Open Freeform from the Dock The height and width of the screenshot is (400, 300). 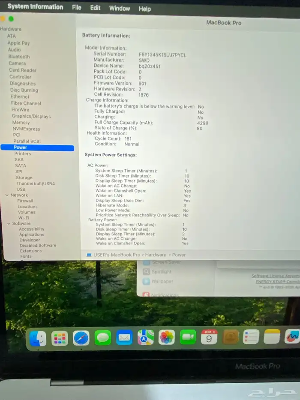[x=292, y=337]
